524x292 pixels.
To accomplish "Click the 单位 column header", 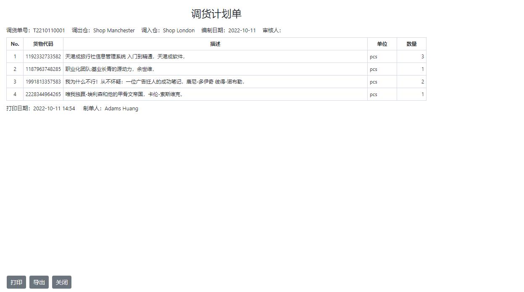I will [382, 44].
